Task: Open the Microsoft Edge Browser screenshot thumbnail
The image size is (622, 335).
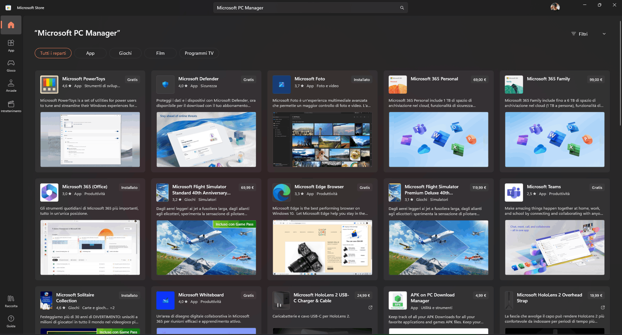Action: coord(322,248)
